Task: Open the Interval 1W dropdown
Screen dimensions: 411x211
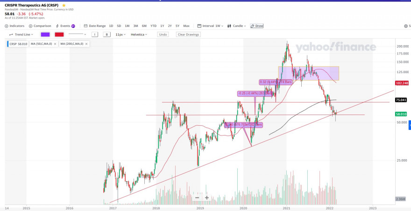Action: click(210, 26)
